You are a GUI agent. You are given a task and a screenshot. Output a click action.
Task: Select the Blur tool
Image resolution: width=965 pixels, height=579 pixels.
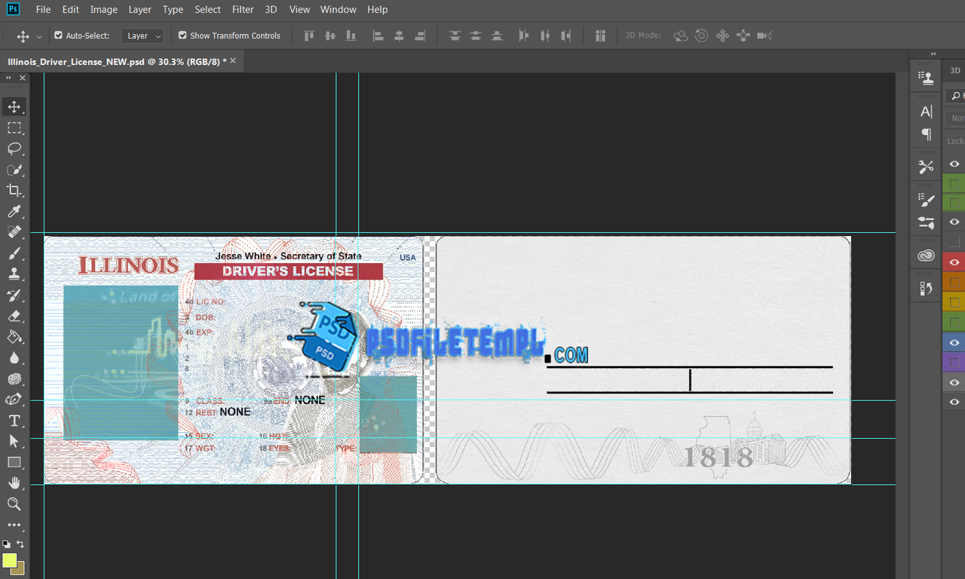click(14, 357)
